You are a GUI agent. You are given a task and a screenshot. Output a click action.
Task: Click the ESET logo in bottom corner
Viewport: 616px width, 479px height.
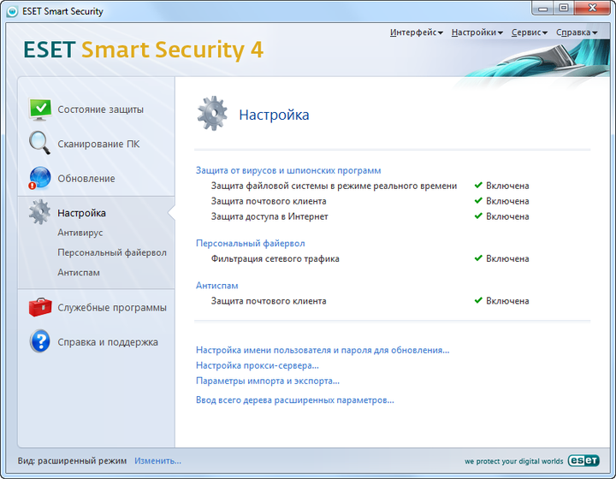tap(583, 460)
